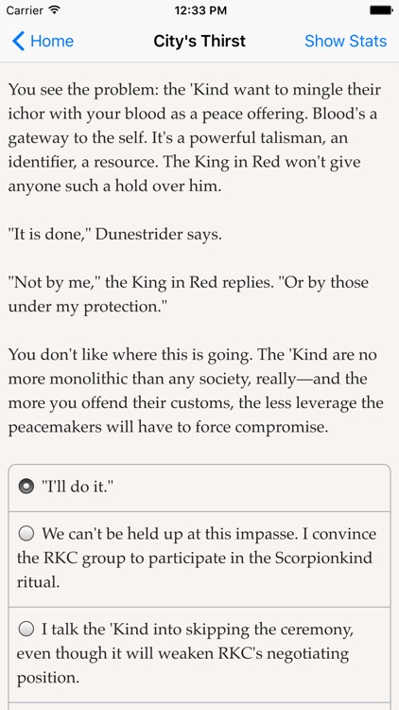Select radio for skipping the ceremony
Image resolution: width=399 pixels, height=710 pixels.
[26, 629]
